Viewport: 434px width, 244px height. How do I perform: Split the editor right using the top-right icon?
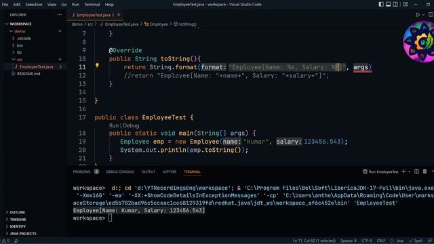tap(431, 15)
